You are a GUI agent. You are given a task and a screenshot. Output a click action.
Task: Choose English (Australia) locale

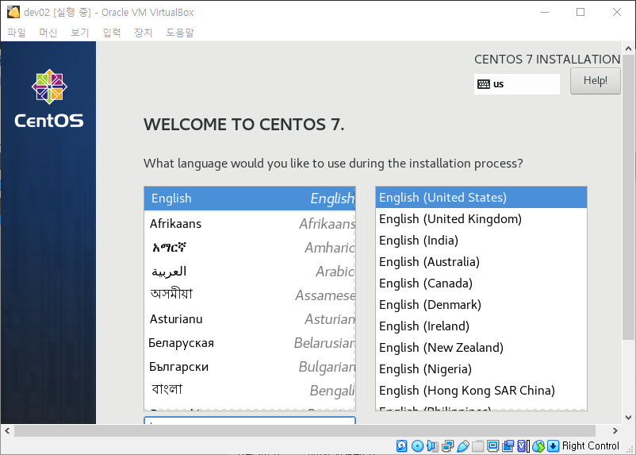481,262
